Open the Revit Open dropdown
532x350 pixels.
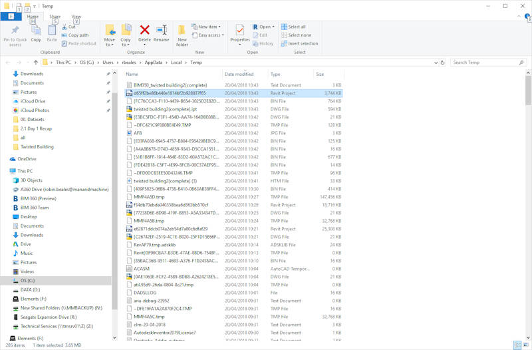coord(263,27)
